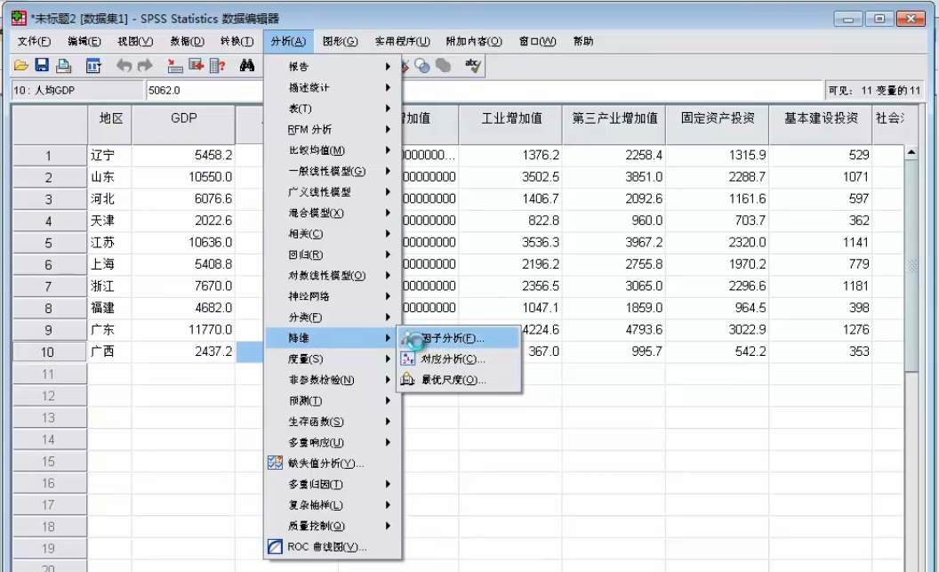Open the 编辑(E) menu
The width and height of the screenshot is (939, 572).
(x=84, y=41)
